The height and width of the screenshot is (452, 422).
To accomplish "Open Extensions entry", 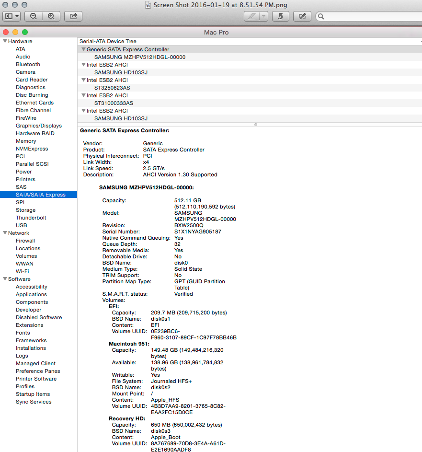I will 30,325.
